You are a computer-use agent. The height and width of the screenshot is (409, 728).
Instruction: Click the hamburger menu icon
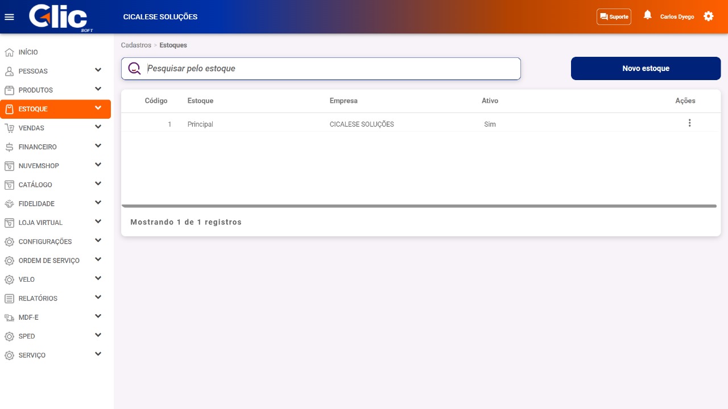click(9, 17)
